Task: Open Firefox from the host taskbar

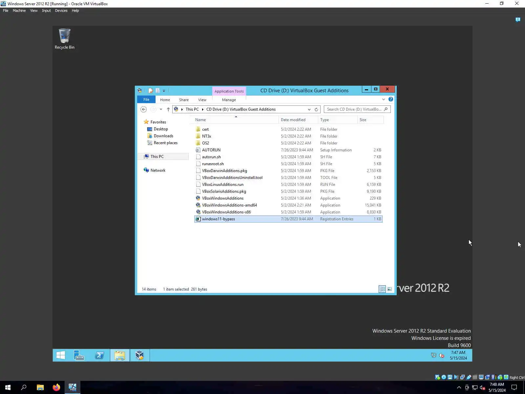Action: 56,387
